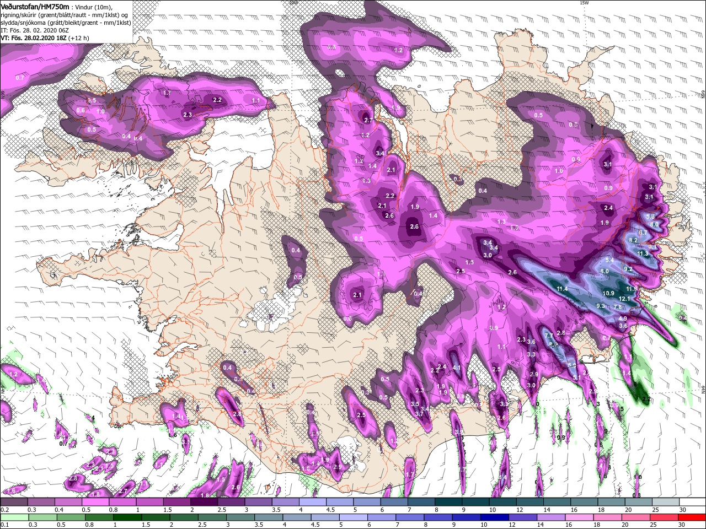Click the 15W longitude label
Screen dimensions: 706x529
(585, 3)
